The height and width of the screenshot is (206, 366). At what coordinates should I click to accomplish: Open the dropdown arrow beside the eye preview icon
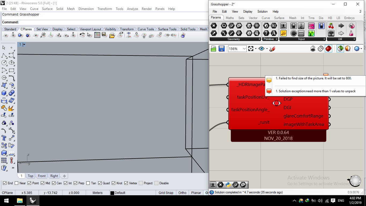pos(267,49)
